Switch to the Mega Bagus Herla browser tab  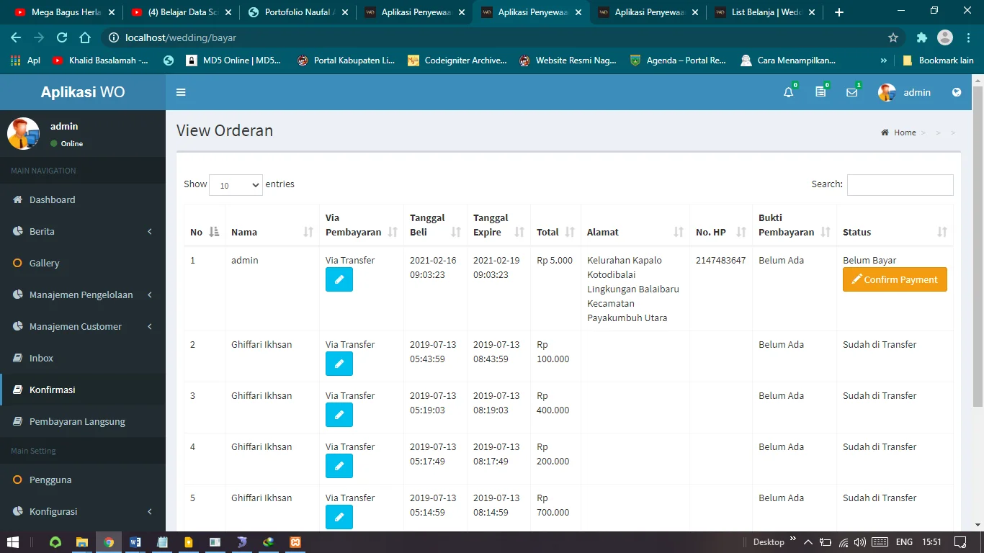click(x=63, y=12)
